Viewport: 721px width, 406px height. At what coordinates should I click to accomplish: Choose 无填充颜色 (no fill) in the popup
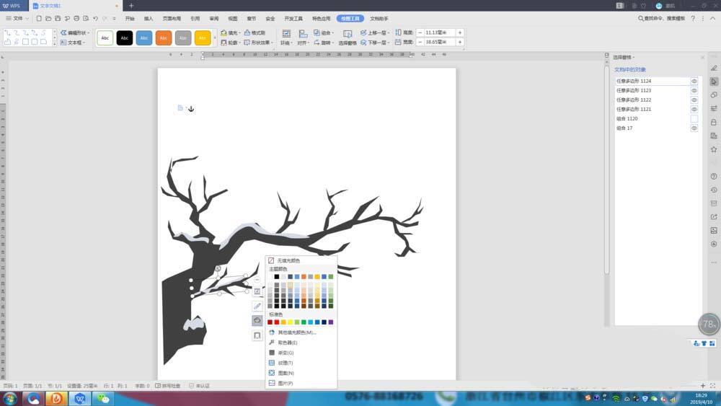coord(288,260)
